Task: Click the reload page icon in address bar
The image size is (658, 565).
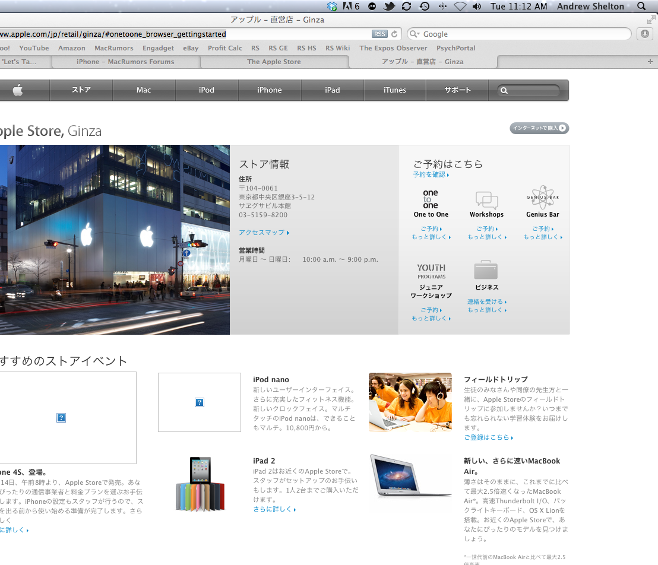Action: pyautogui.click(x=394, y=34)
